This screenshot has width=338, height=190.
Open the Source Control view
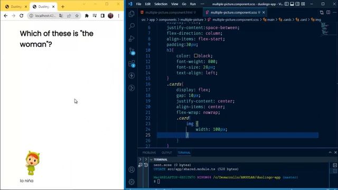132,51
